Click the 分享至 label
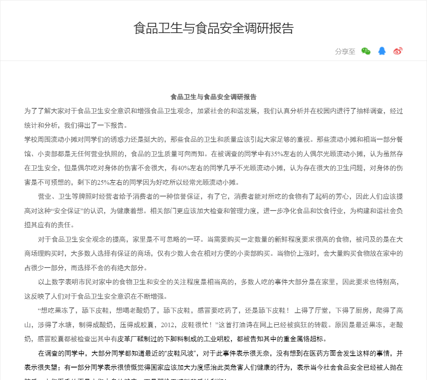The image size is (427, 380). (x=345, y=52)
